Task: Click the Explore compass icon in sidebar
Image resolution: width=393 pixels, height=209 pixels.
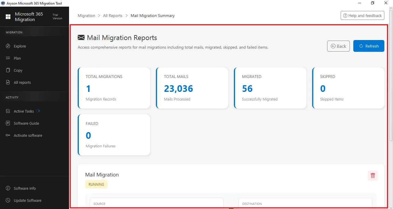Action: 8,46
